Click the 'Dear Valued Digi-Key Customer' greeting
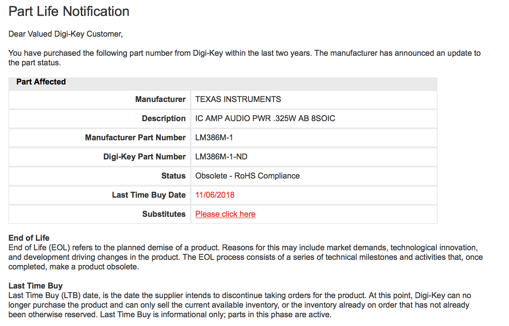This screenshot has height=326, width=509. click(x=65, y=34)
